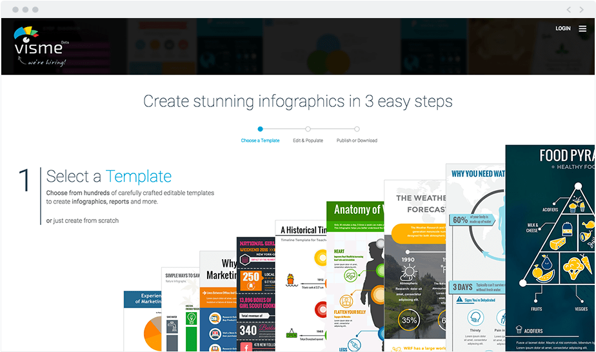
Task: Open the Food Pyramid template thumbnail
Action: coord(550,248)
